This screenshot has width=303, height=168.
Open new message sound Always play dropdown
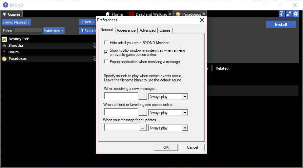tap(168, 96)
